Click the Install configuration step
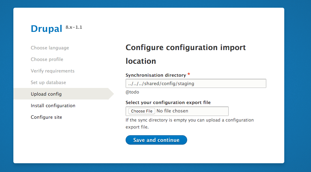Viewport: 311px width, 172px height. tap(53, 106)
